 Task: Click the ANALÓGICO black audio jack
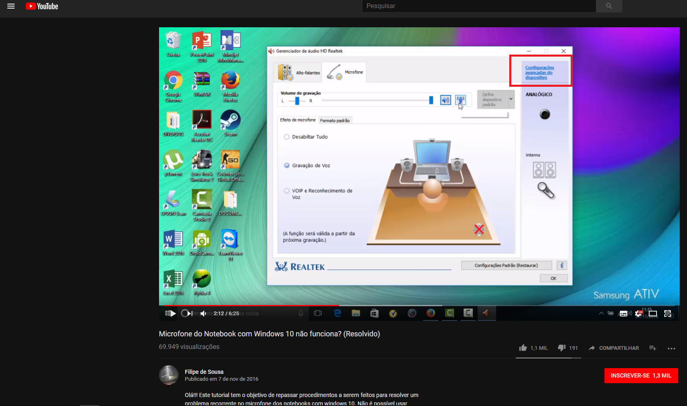[x=545, y=114]
